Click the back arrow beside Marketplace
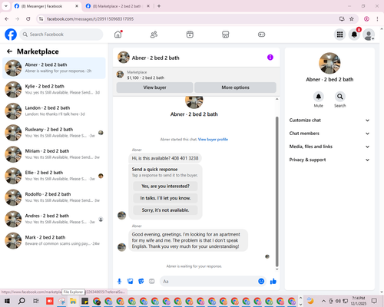Screen dimensions: 384x307 coord(9,51)
